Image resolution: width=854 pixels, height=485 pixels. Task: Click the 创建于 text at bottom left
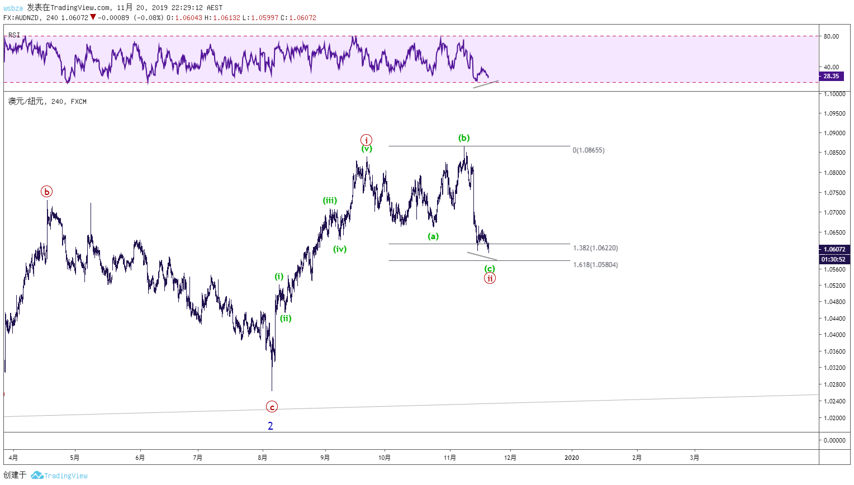15,475
